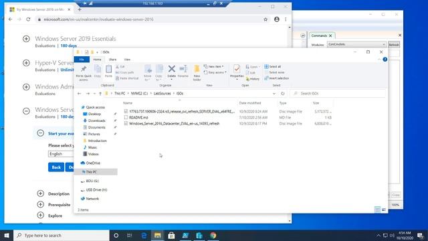Click the taskbar search box
This screenshot has height=241, width=428.
(62, 235)
